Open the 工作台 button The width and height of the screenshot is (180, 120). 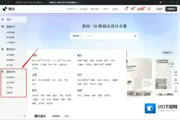pos(159,9)
